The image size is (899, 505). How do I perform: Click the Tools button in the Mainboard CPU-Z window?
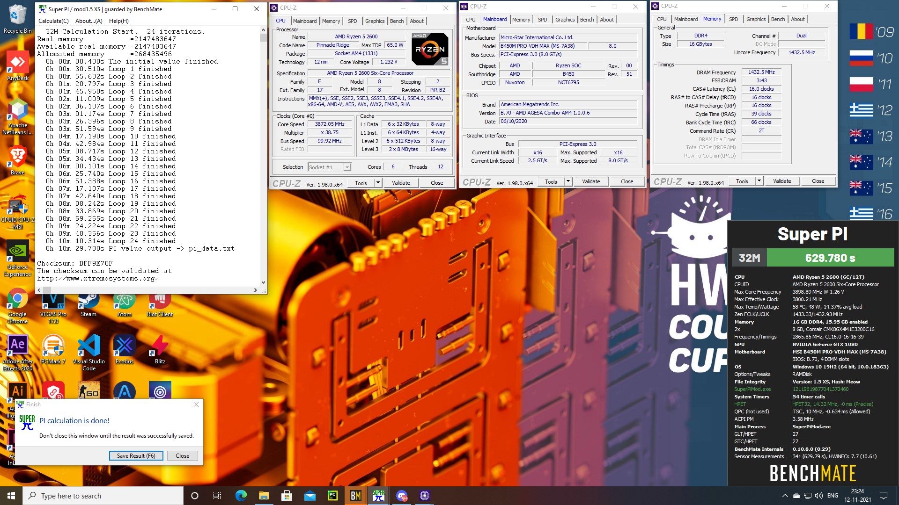(x=551, y=181)
